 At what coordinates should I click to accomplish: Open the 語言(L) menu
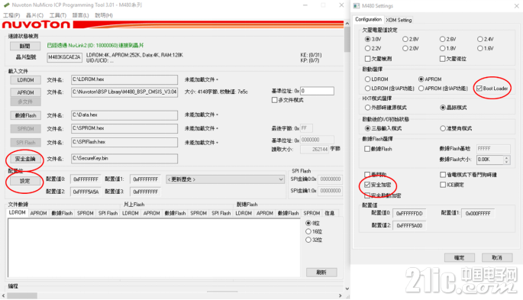(80, 15)
